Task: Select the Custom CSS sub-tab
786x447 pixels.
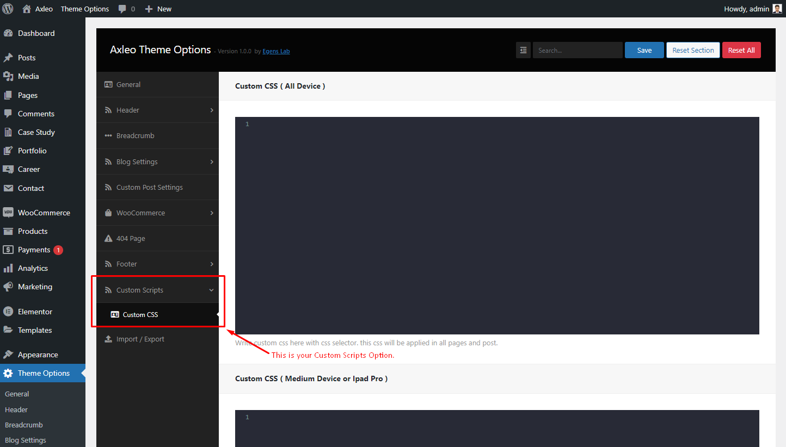Action: coord(157,314)
